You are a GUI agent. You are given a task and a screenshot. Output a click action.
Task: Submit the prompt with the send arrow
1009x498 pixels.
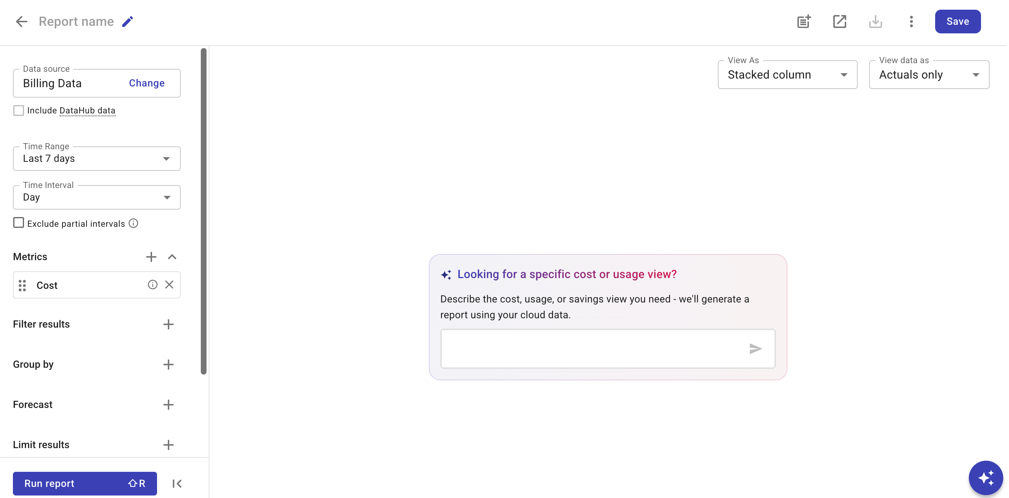click(755, 348)
